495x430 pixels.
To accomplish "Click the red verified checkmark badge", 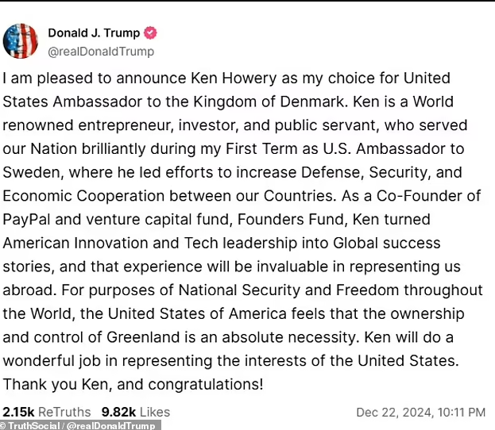I will (x=150, y=33).
